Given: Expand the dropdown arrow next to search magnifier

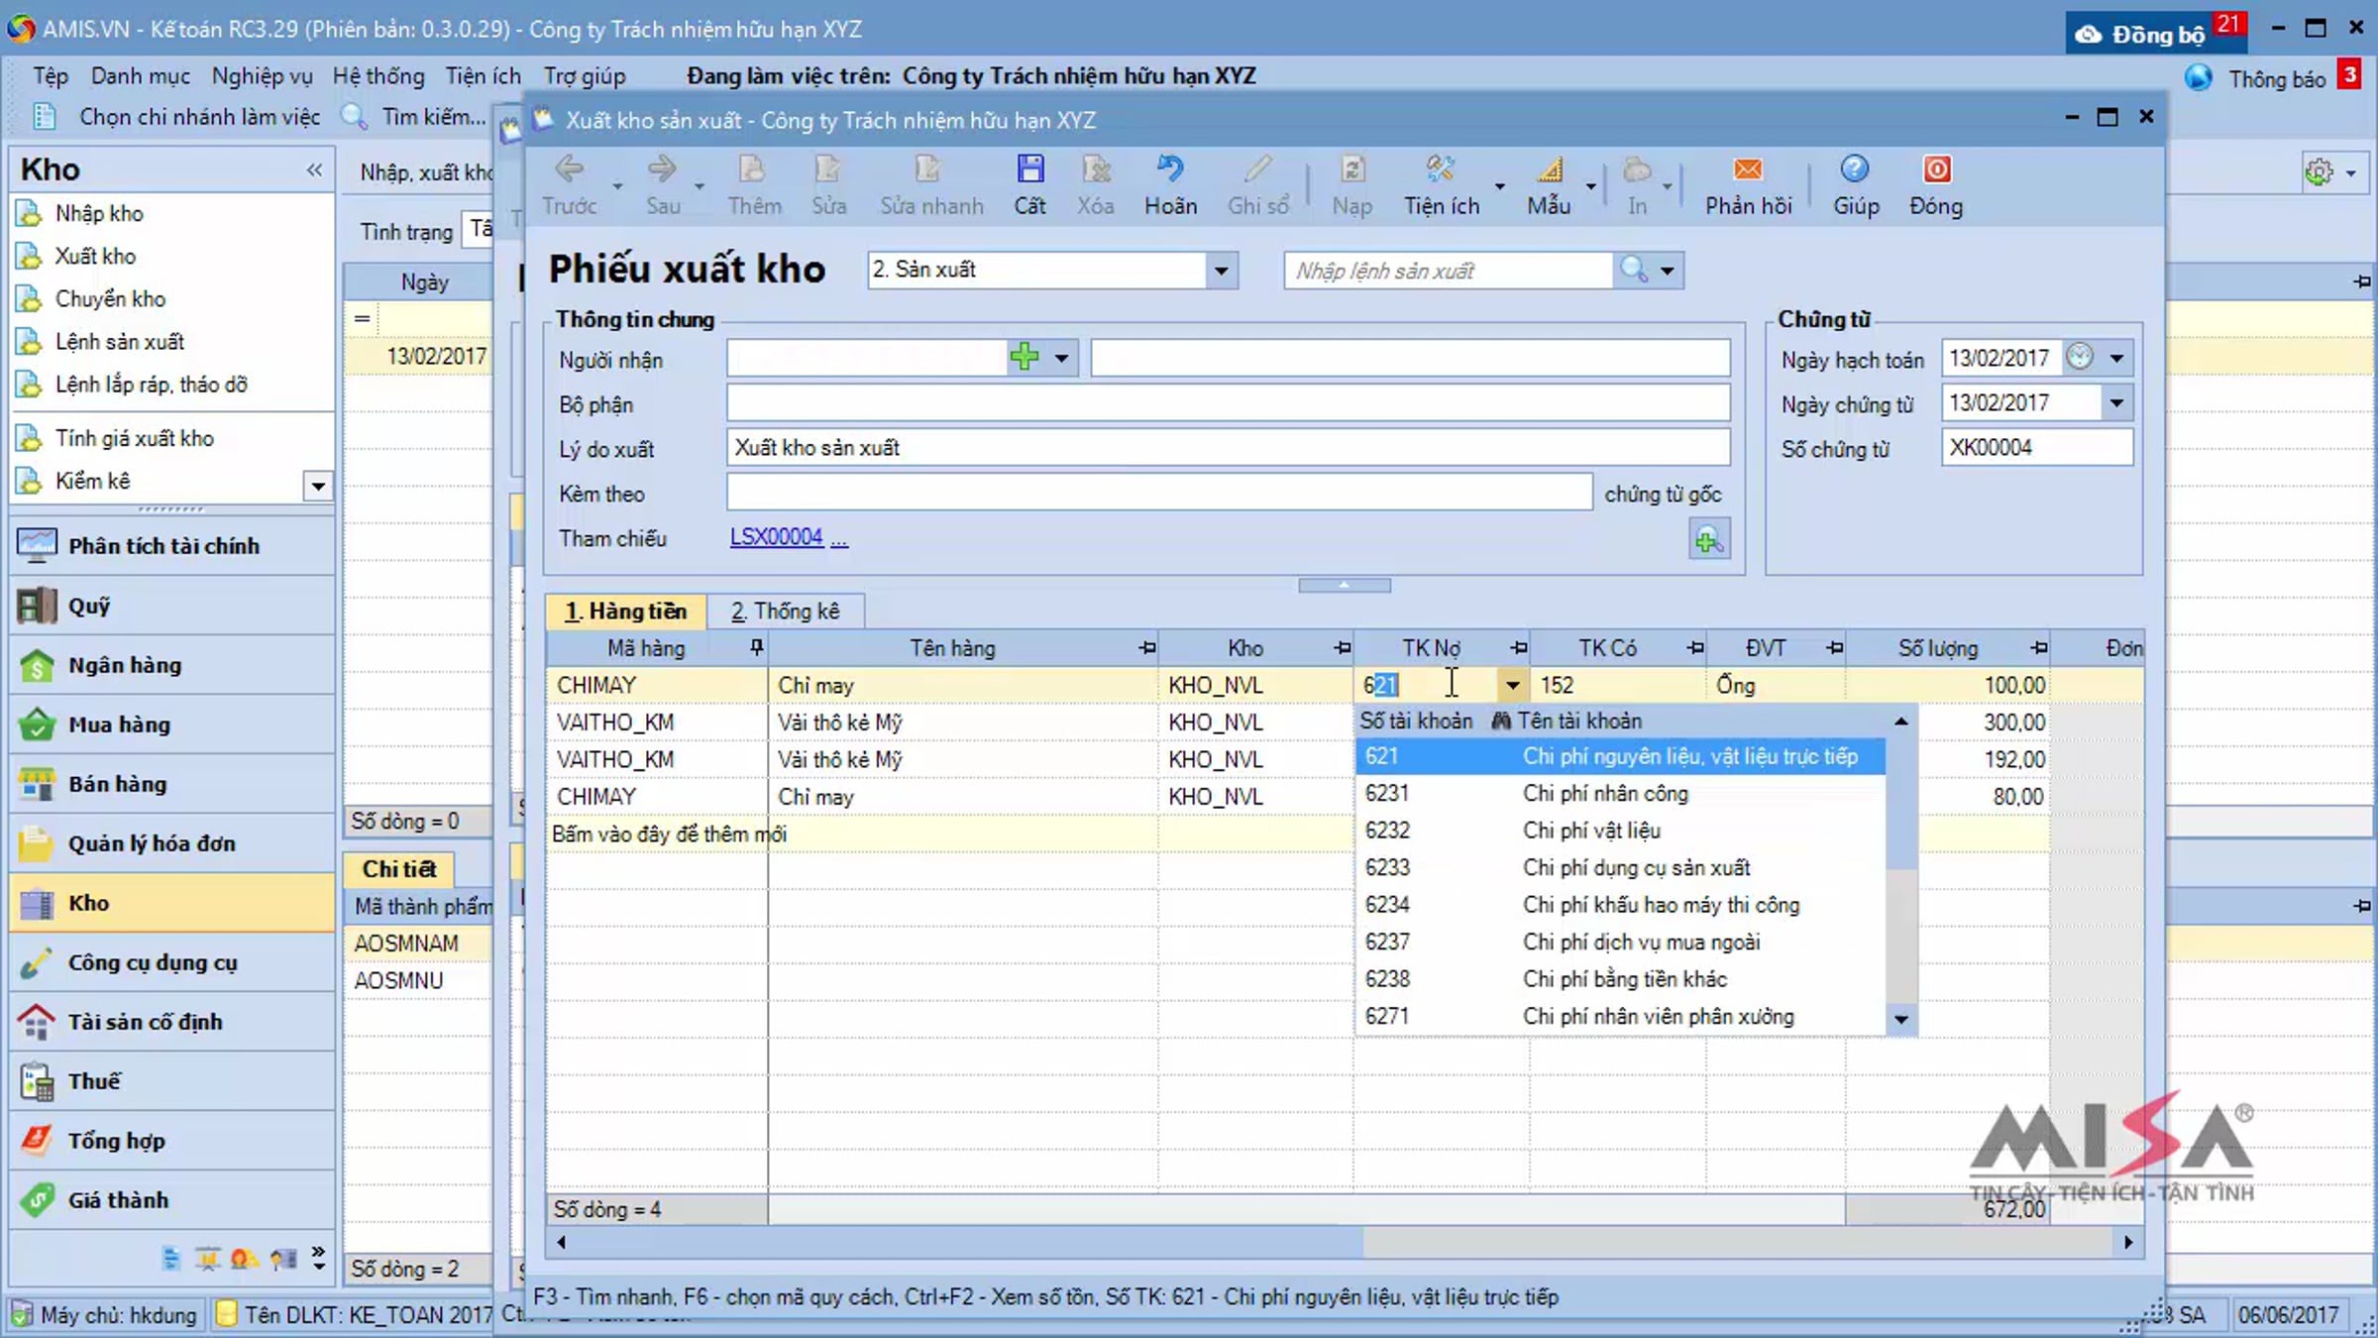Looking at the screenshot, I should [1668, 271].
